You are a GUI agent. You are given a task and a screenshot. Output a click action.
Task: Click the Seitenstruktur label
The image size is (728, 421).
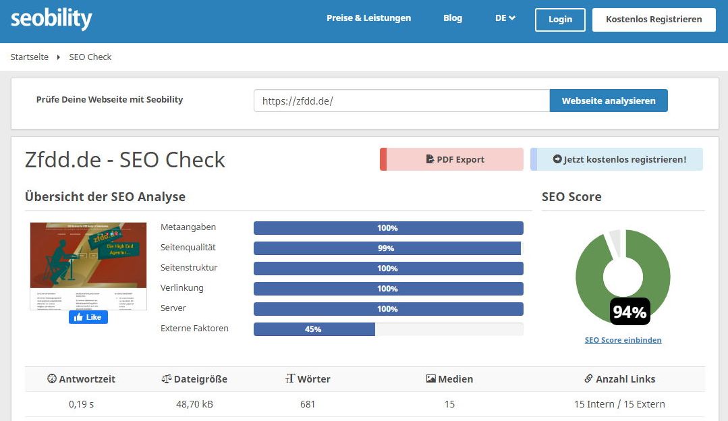pos(189,267)
